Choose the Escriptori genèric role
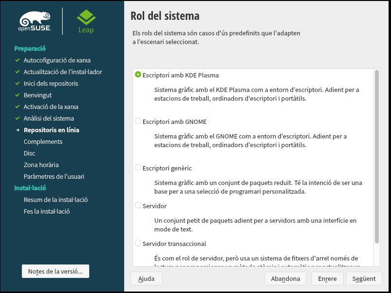This screenshot has height=293, width=391. pyautogui.click(x=138, y=168)
